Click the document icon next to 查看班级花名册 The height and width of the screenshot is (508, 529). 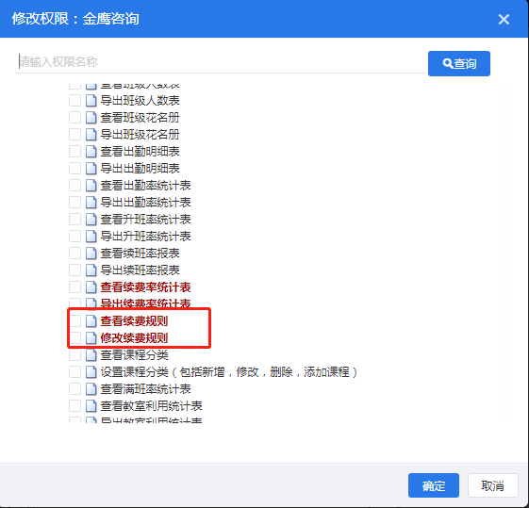(x=91, y=117)
